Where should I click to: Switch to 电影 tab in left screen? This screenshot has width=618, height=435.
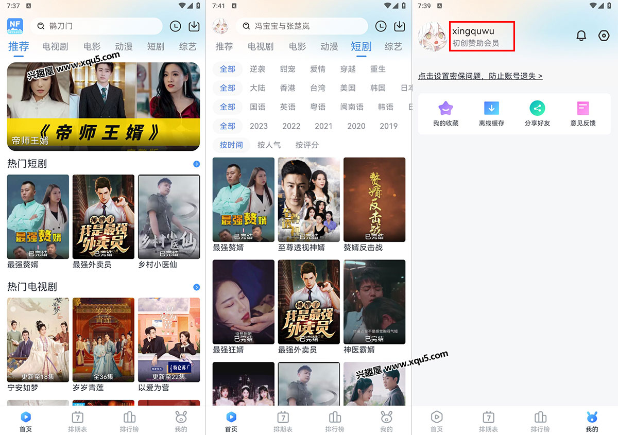(x=92, y=46)
